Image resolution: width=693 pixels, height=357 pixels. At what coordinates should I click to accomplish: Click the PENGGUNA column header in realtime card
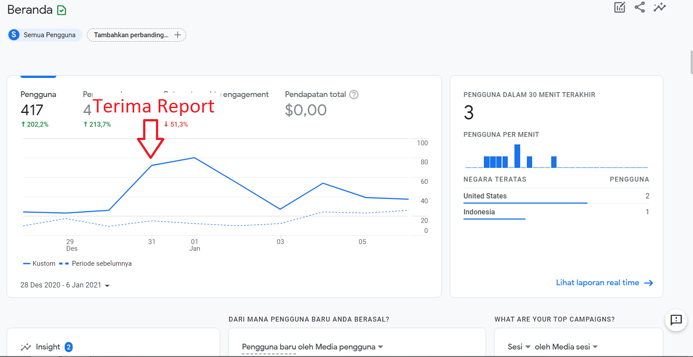[630, 179]
